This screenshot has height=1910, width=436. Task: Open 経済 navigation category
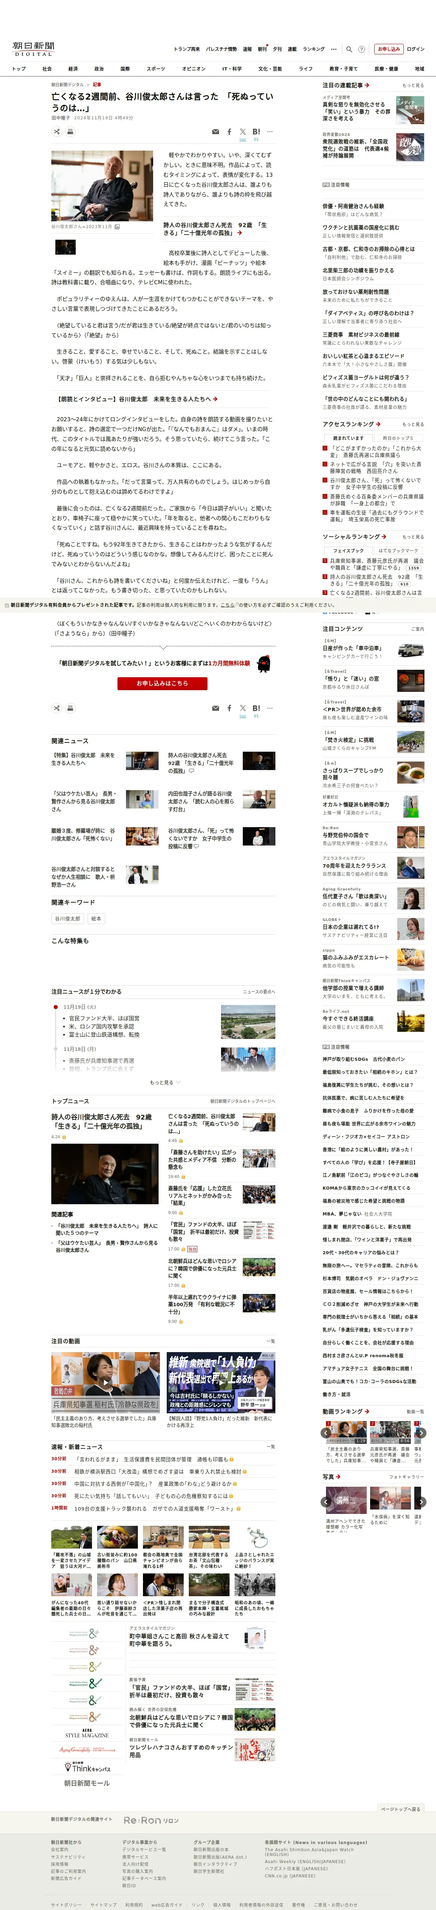(73, 68)
